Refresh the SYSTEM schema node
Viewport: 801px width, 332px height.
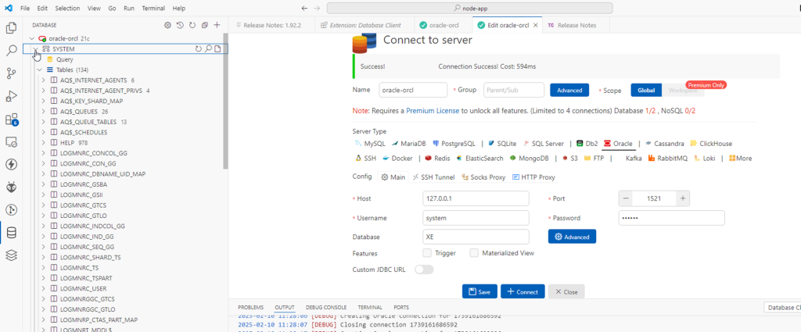point(198,48)
